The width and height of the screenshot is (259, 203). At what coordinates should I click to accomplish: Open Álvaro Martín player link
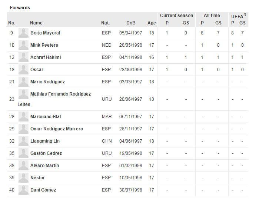pyautogui.click(x=44, y=166)
